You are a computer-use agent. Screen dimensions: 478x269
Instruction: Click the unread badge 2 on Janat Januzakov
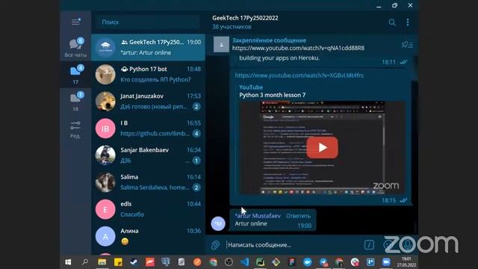196,106
